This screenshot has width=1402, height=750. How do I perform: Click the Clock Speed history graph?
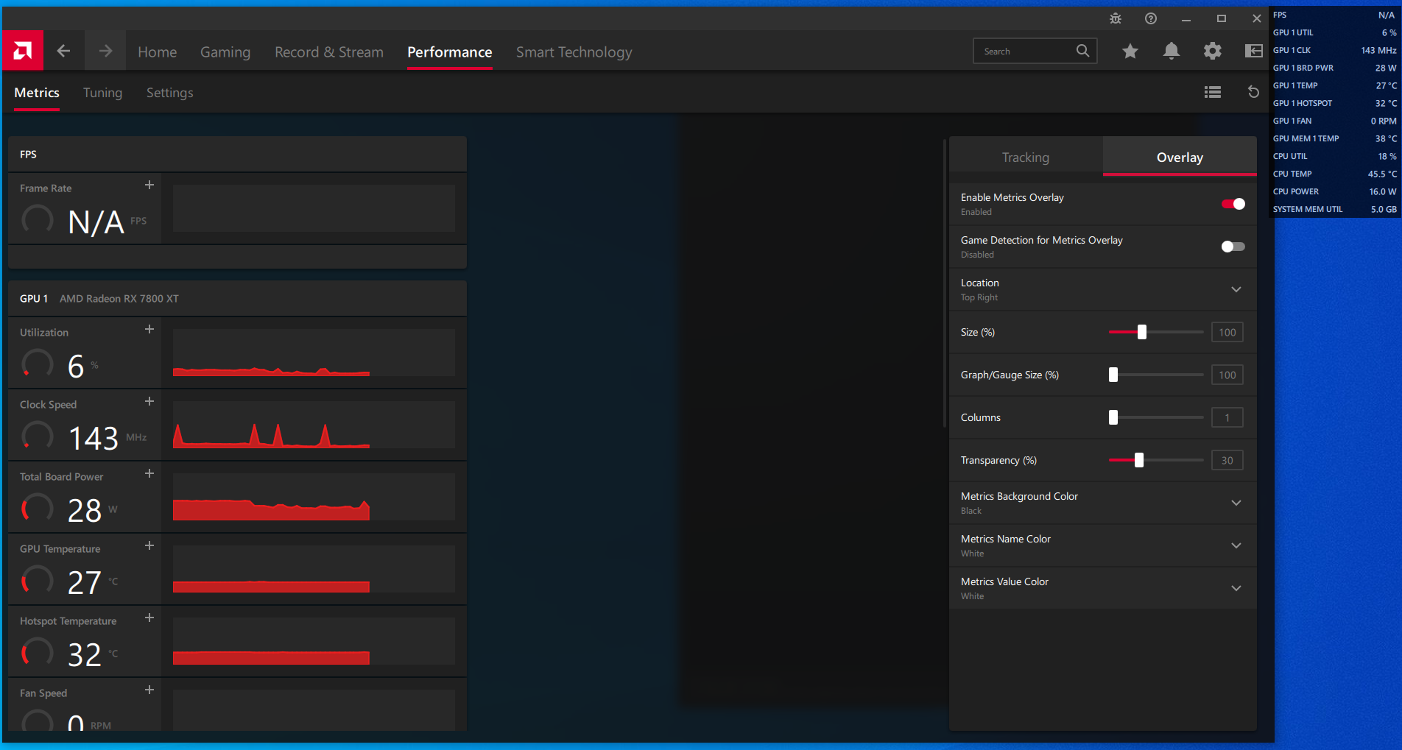(314, 425)
